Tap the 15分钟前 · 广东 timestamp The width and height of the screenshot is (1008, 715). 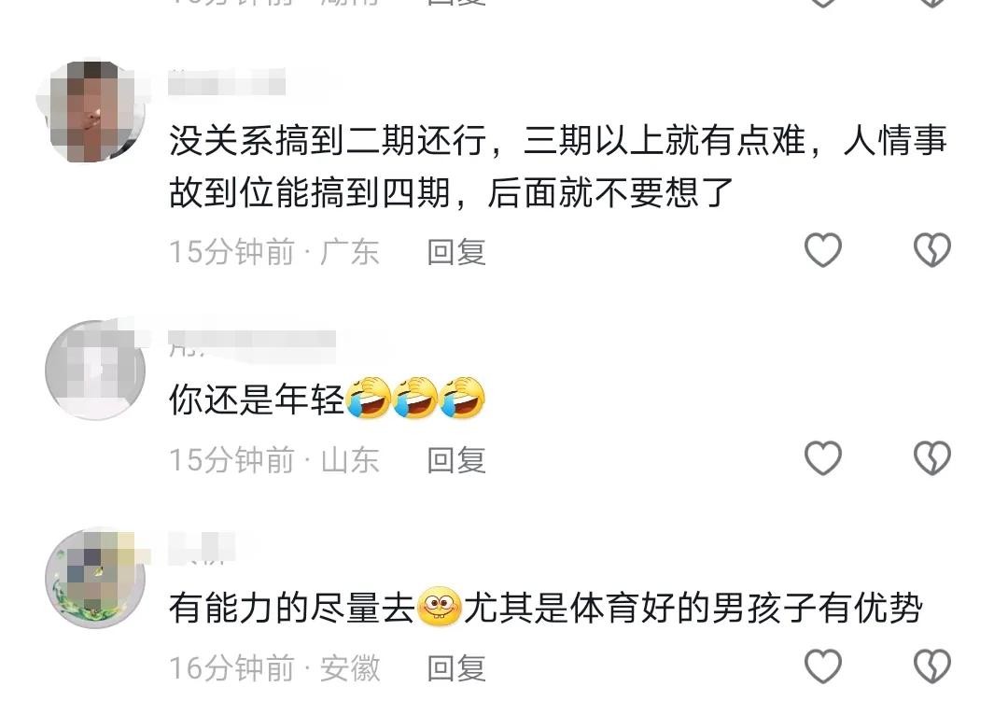click(273, 251)
